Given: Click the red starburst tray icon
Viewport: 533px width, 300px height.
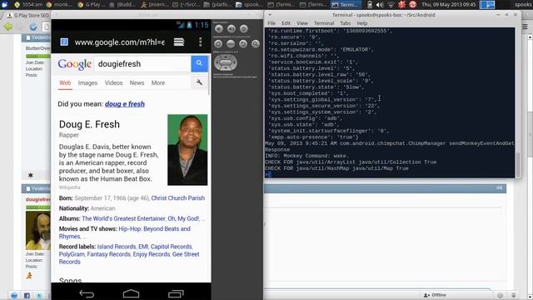Looking at the screenshot, I should point(402,5).
